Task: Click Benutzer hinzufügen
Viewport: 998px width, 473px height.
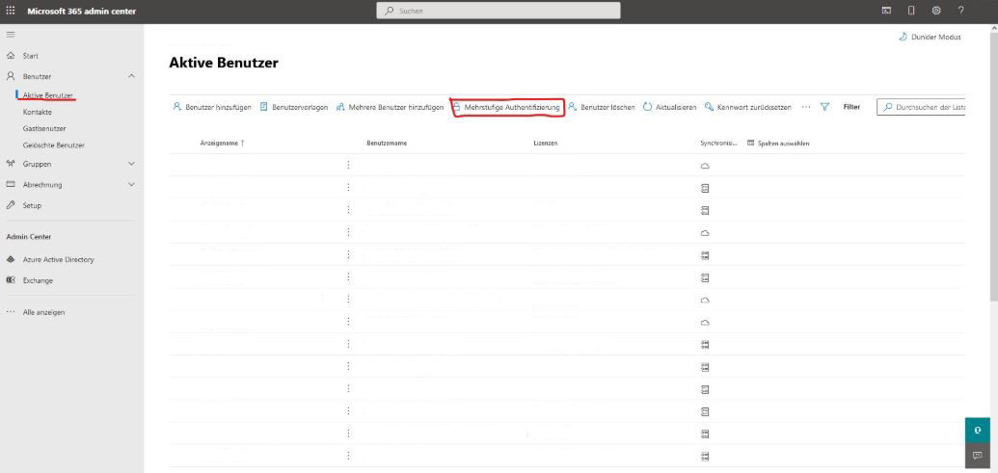Action: (x=212, y=107)
